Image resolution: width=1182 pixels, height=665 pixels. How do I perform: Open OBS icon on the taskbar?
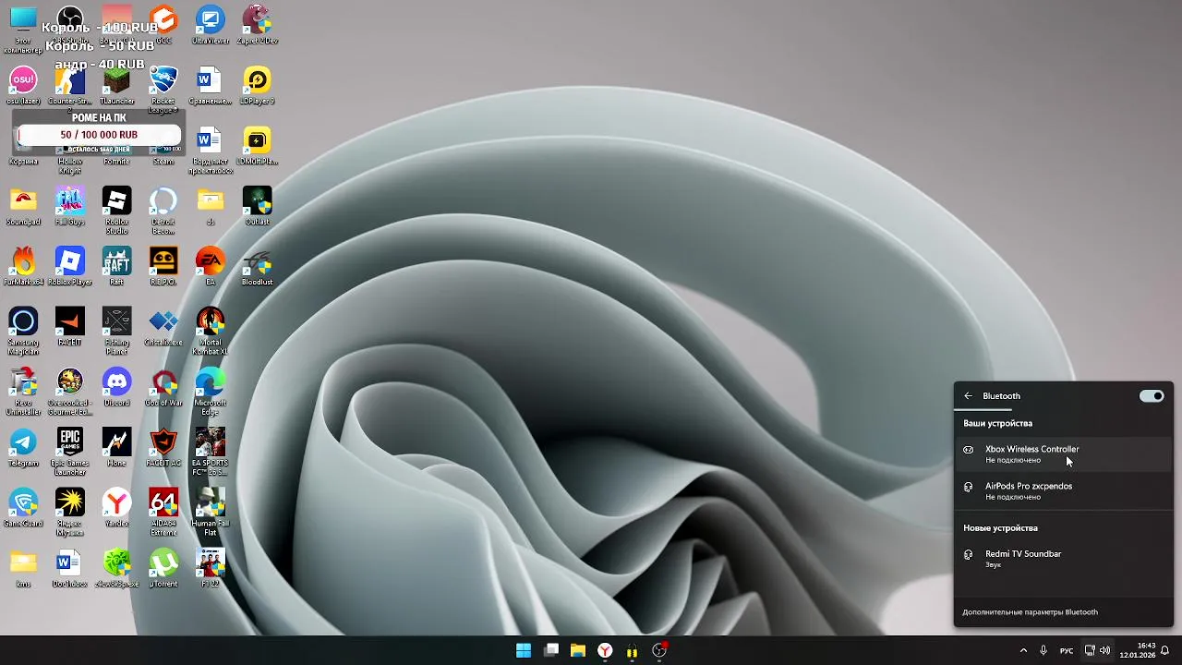click(659, 650)
